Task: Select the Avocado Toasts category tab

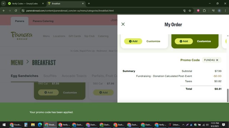Action: (74, 76)
